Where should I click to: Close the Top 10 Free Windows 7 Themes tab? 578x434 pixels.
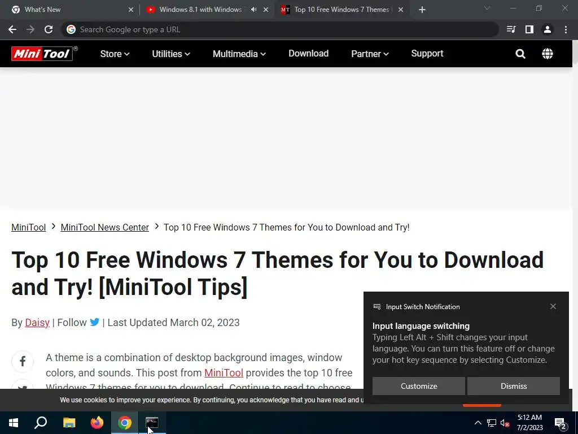click(x=401, y=10)
